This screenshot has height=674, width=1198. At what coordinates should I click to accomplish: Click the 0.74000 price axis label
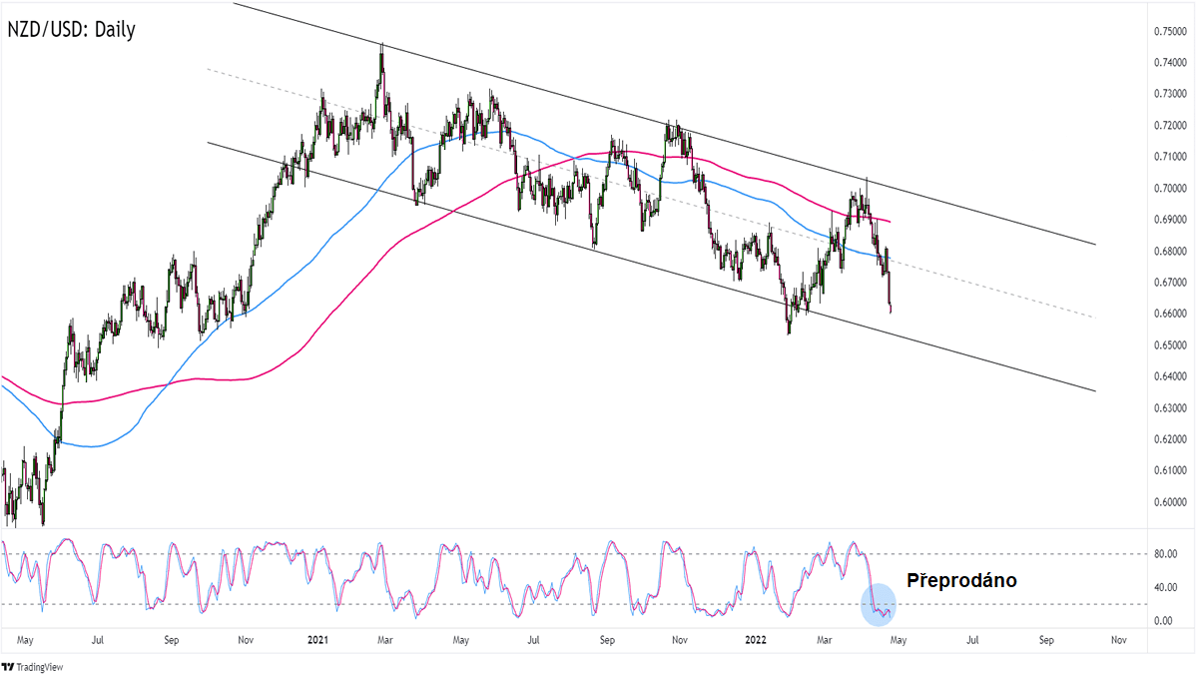[1170, 63]
